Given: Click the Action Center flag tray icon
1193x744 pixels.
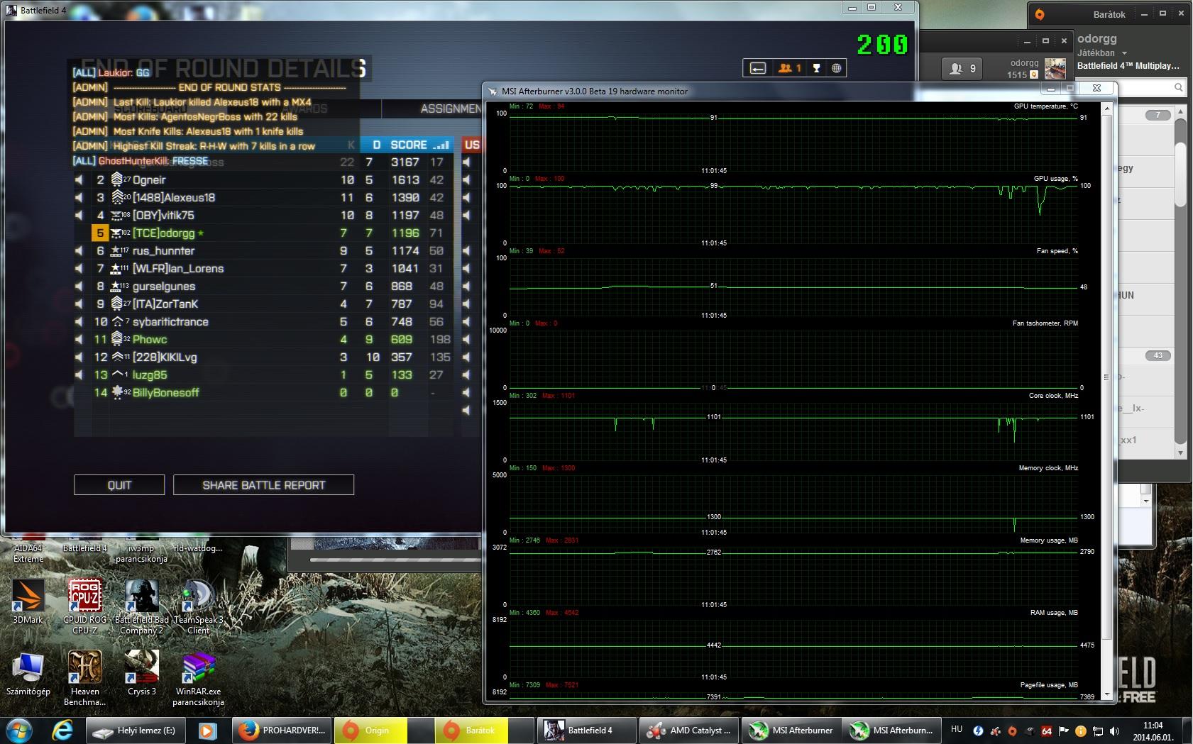Looking at the screenshot, I should tap(1063, 731).
